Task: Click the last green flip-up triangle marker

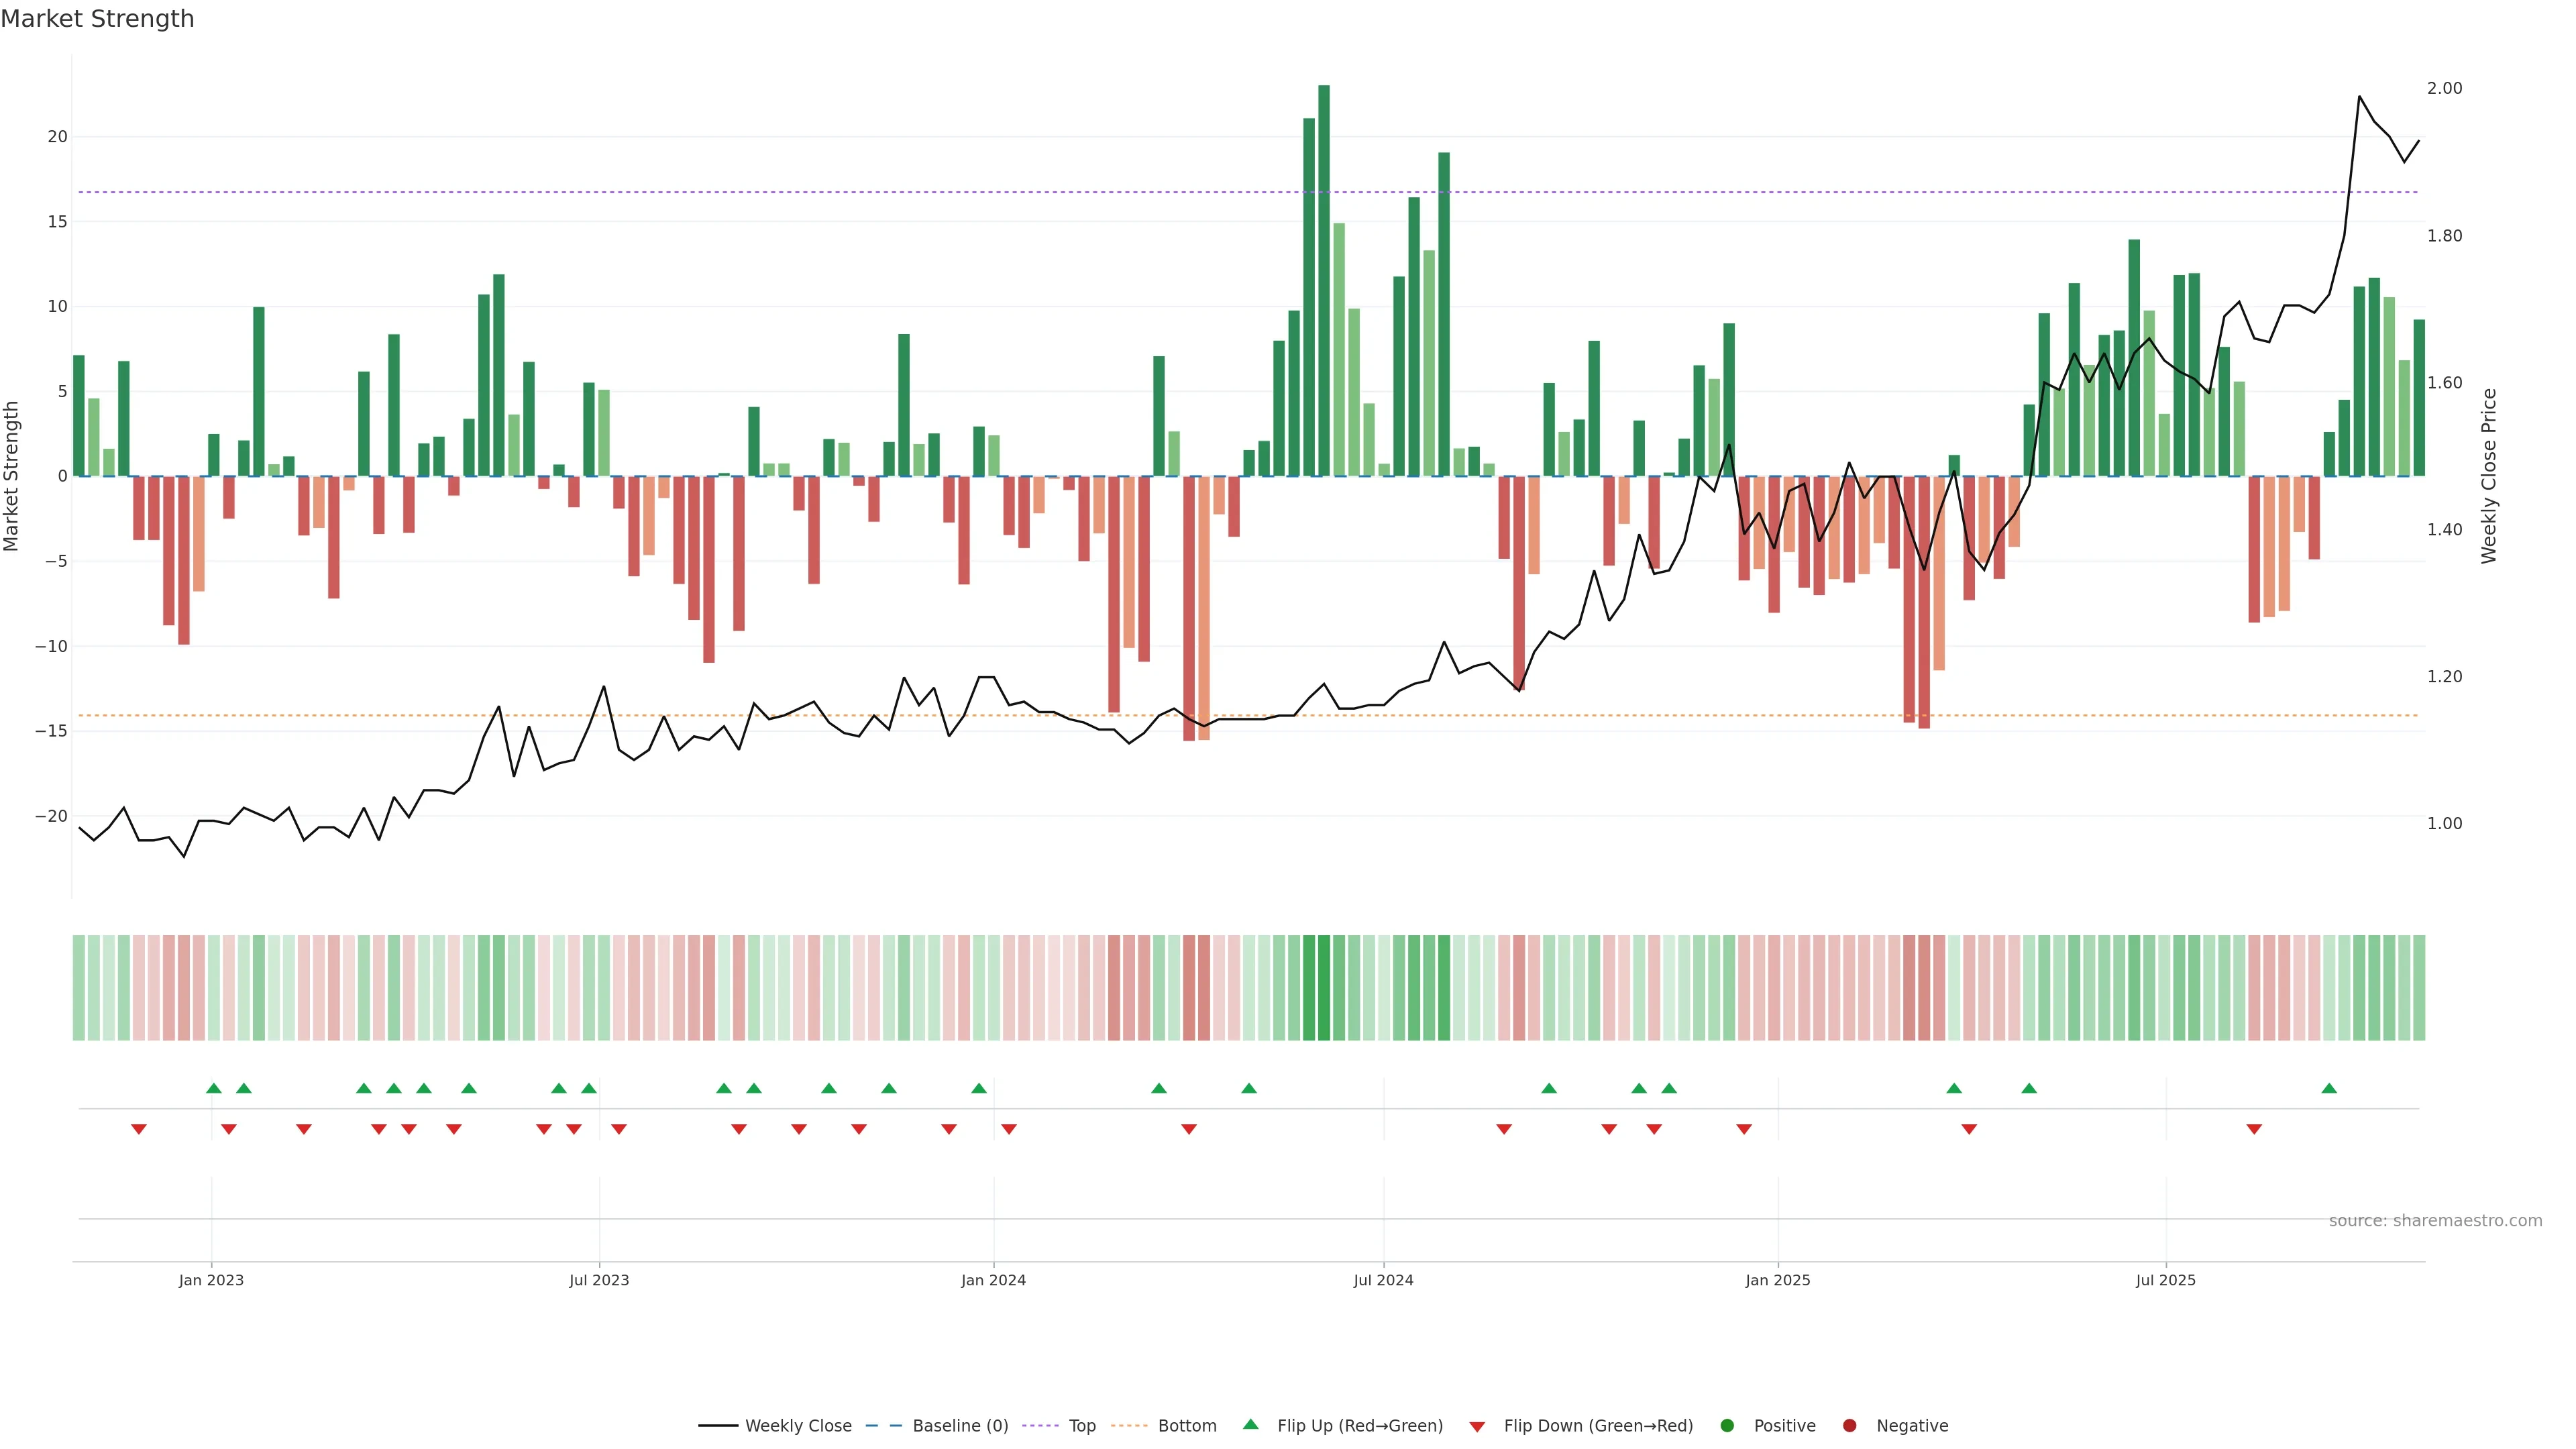Action: 2329,1088
